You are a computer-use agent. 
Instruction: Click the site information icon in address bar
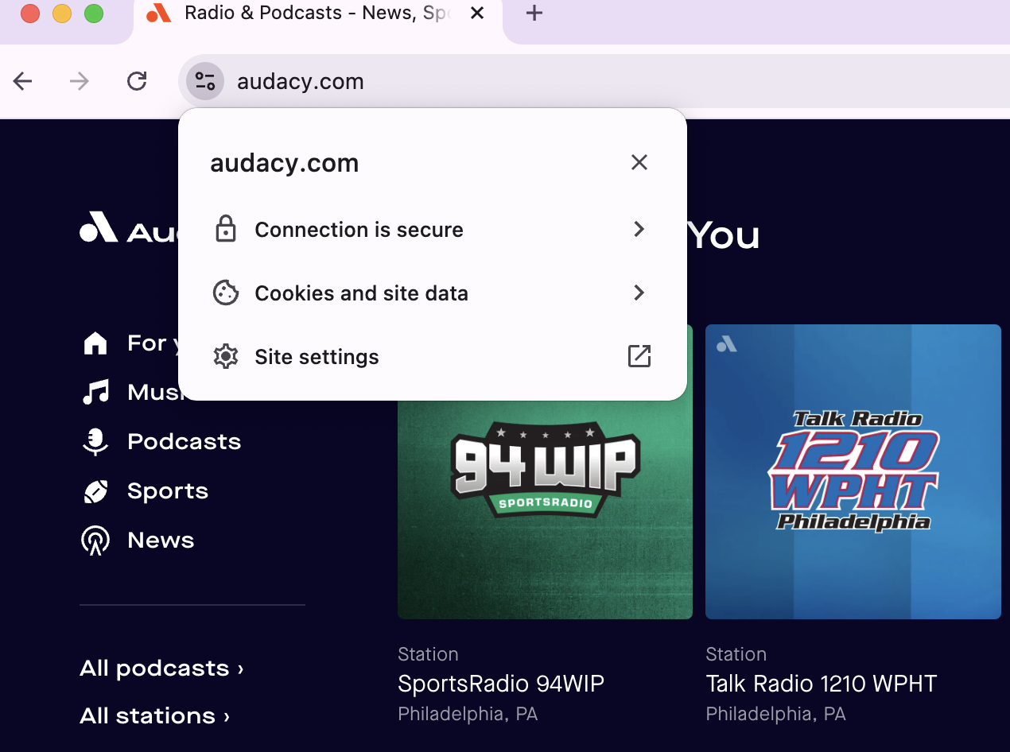[205, 81]
